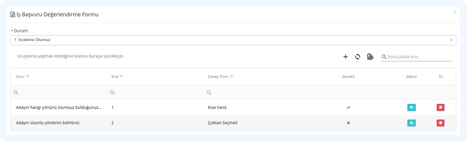Viewport: 467px width, 142px height.
Task: Toggle Gerekli checkmark on first row
Action: (348, 107)
